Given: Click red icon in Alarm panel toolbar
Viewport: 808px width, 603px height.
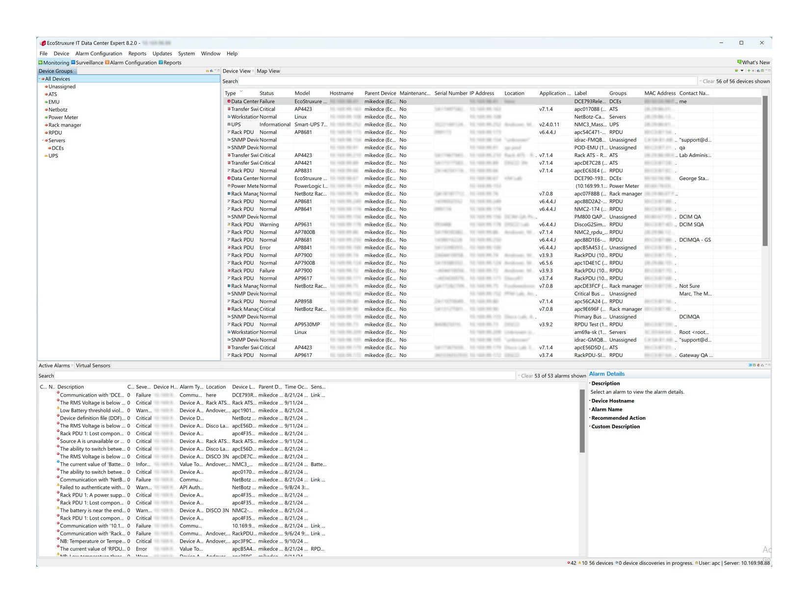Looking at the screenshot, I should coord(758,365).
